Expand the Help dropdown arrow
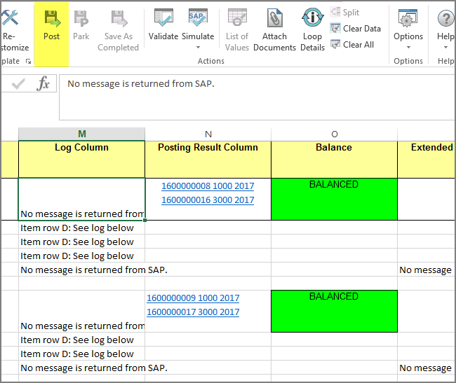The height and width of the screenshot is (383, 456). point(445,48)
